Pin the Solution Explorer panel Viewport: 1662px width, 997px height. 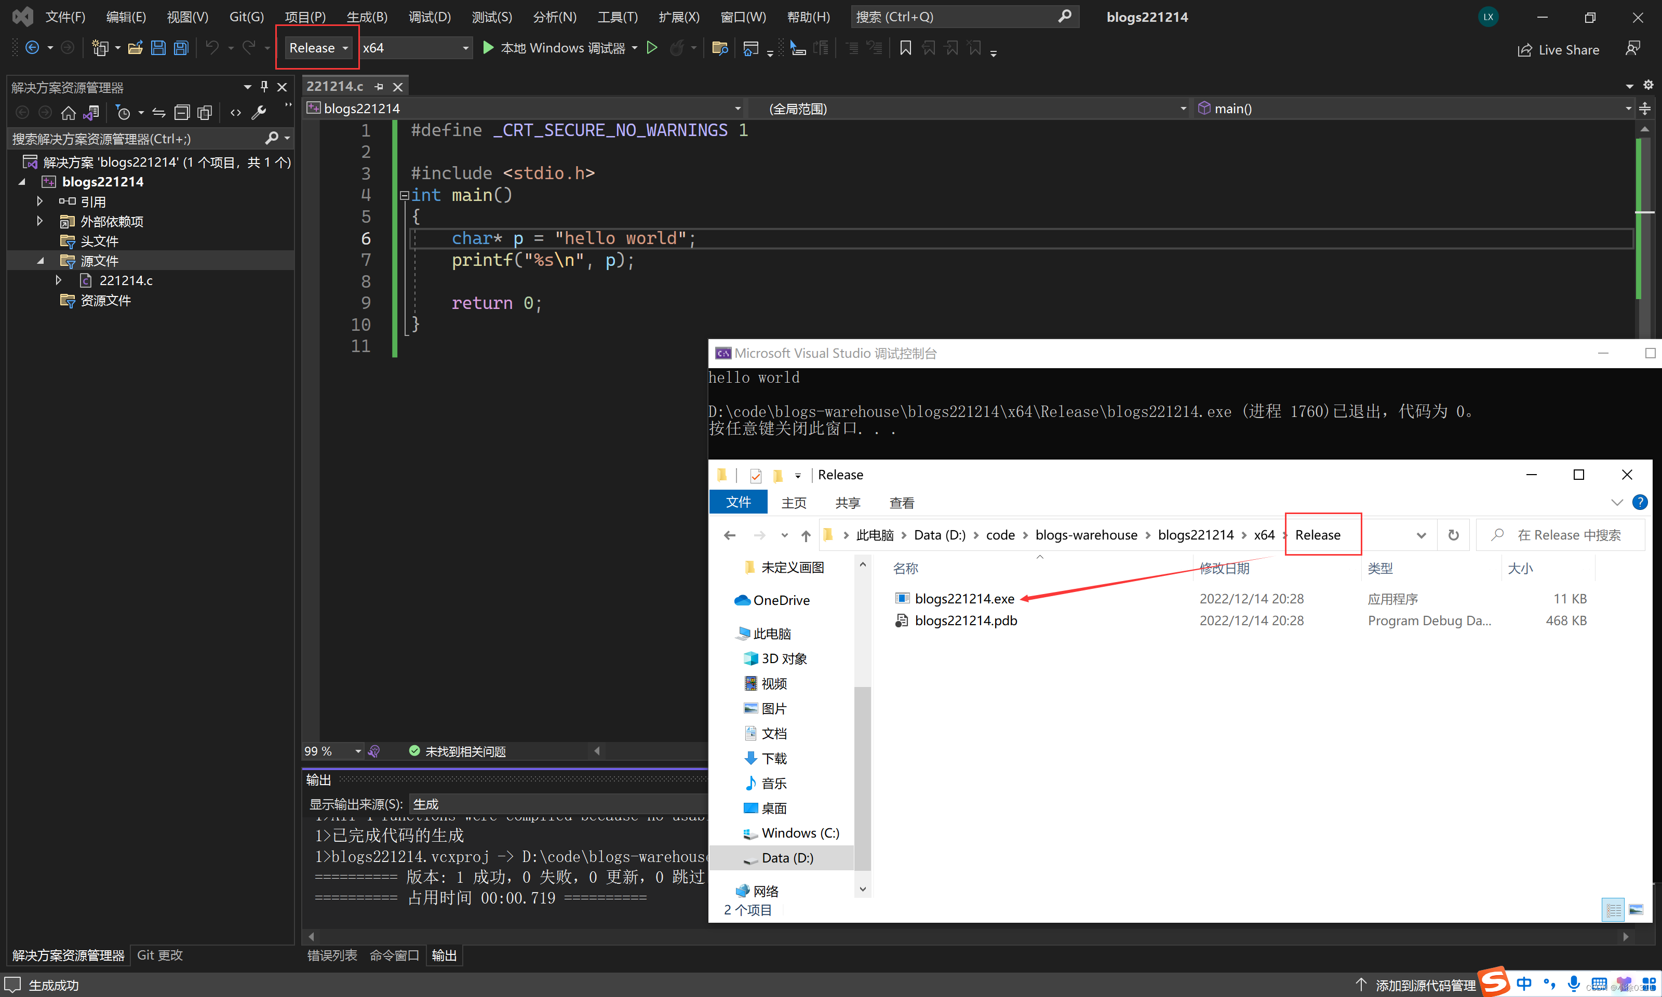[x=264, y=87]
